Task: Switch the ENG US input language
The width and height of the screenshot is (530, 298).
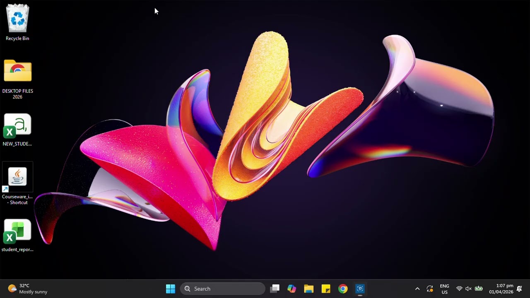Action: 444,289
